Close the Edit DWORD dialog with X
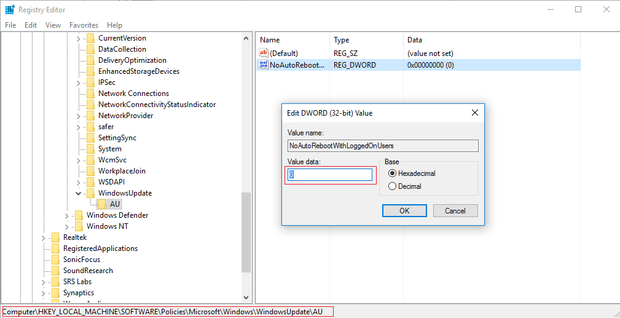 pos(474,113)
